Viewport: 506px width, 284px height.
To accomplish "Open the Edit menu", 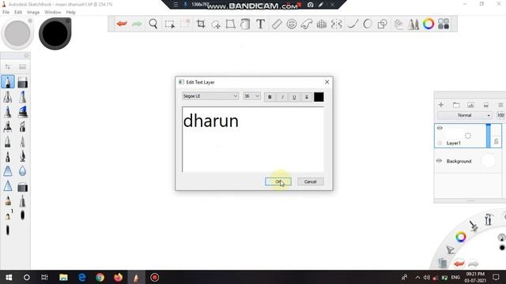I will pos(18,13).
